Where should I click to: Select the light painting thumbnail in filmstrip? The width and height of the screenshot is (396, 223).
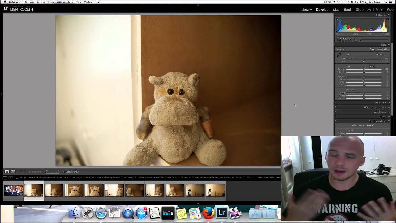point(13,190)
